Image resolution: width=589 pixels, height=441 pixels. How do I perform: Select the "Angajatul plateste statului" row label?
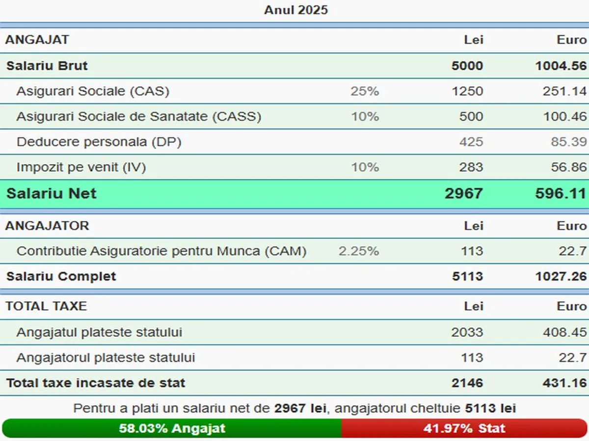coord(99,332)
